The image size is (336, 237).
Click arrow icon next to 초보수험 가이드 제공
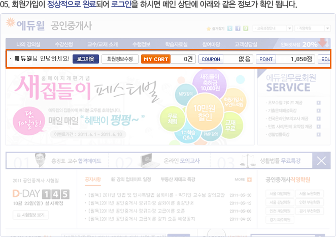(318, 102)
